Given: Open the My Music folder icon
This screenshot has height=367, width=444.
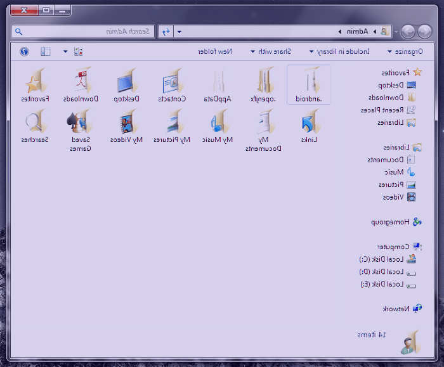Looking at the screenshot, I should tap(218, 122).
